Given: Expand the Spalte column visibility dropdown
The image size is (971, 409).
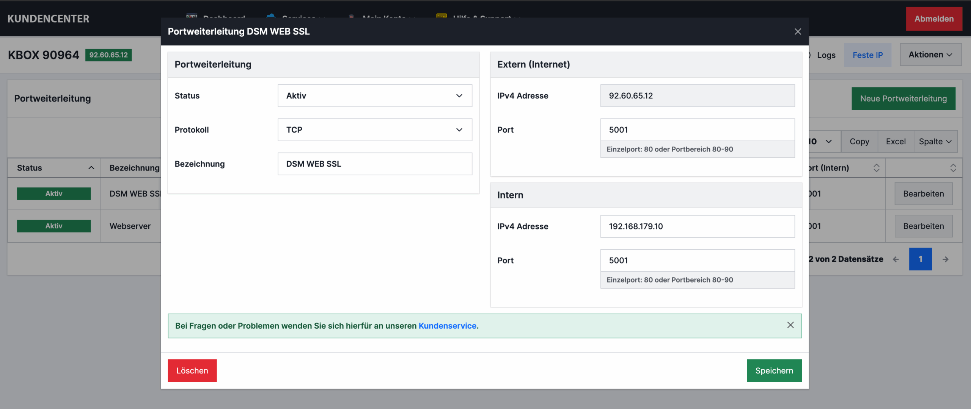Looking at the screenshot, I should [x=935, y=142].
